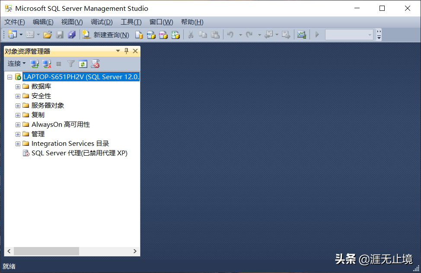Open the solution configurations combo box

point(349,35)
